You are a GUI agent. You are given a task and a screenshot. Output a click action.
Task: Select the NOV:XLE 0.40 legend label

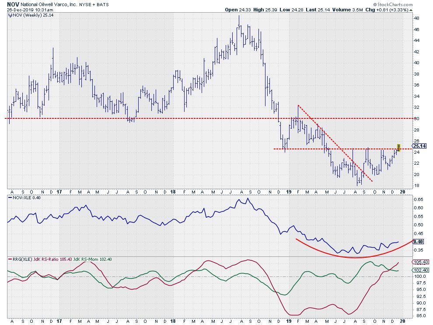click(x=27, y=198)
